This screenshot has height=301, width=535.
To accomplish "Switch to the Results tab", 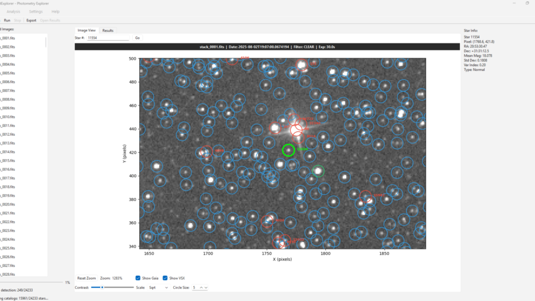I will (108, 30).
